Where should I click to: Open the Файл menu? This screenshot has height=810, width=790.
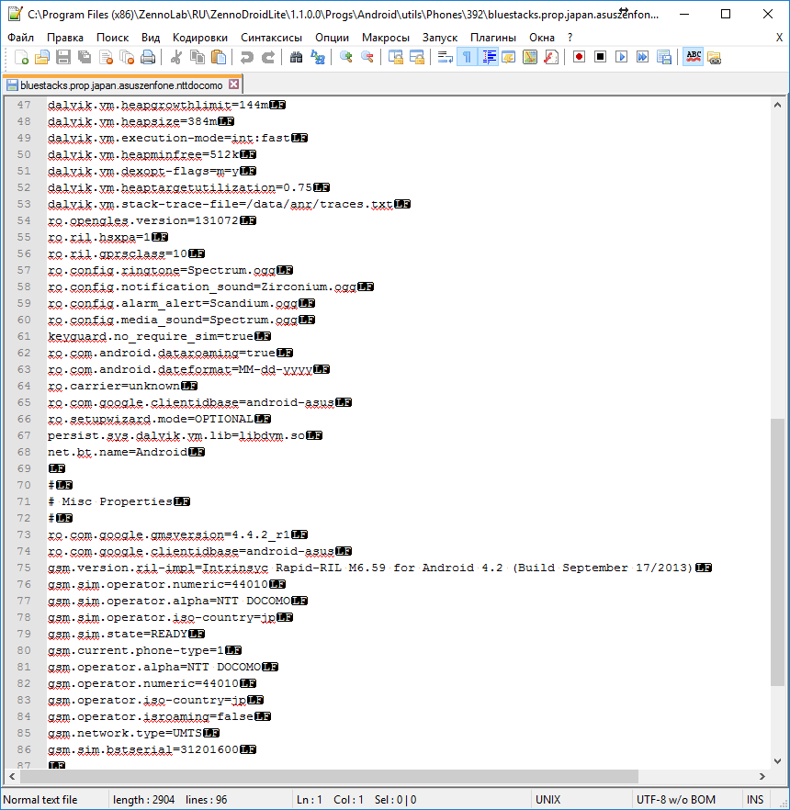[20, 38]
